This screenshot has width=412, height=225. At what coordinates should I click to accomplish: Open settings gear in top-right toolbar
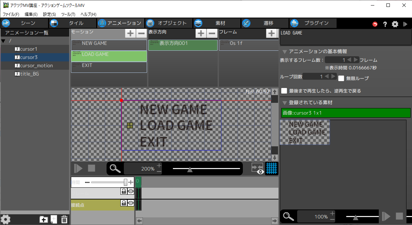click(x=395, y=24)
